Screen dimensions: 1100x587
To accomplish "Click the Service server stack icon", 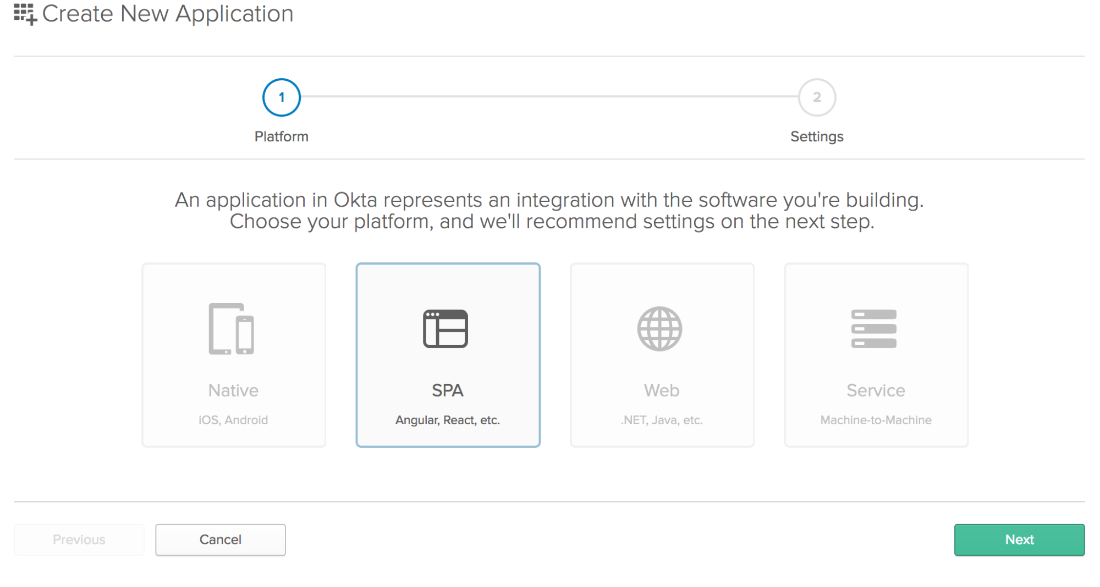I will (x=875, y=329).
